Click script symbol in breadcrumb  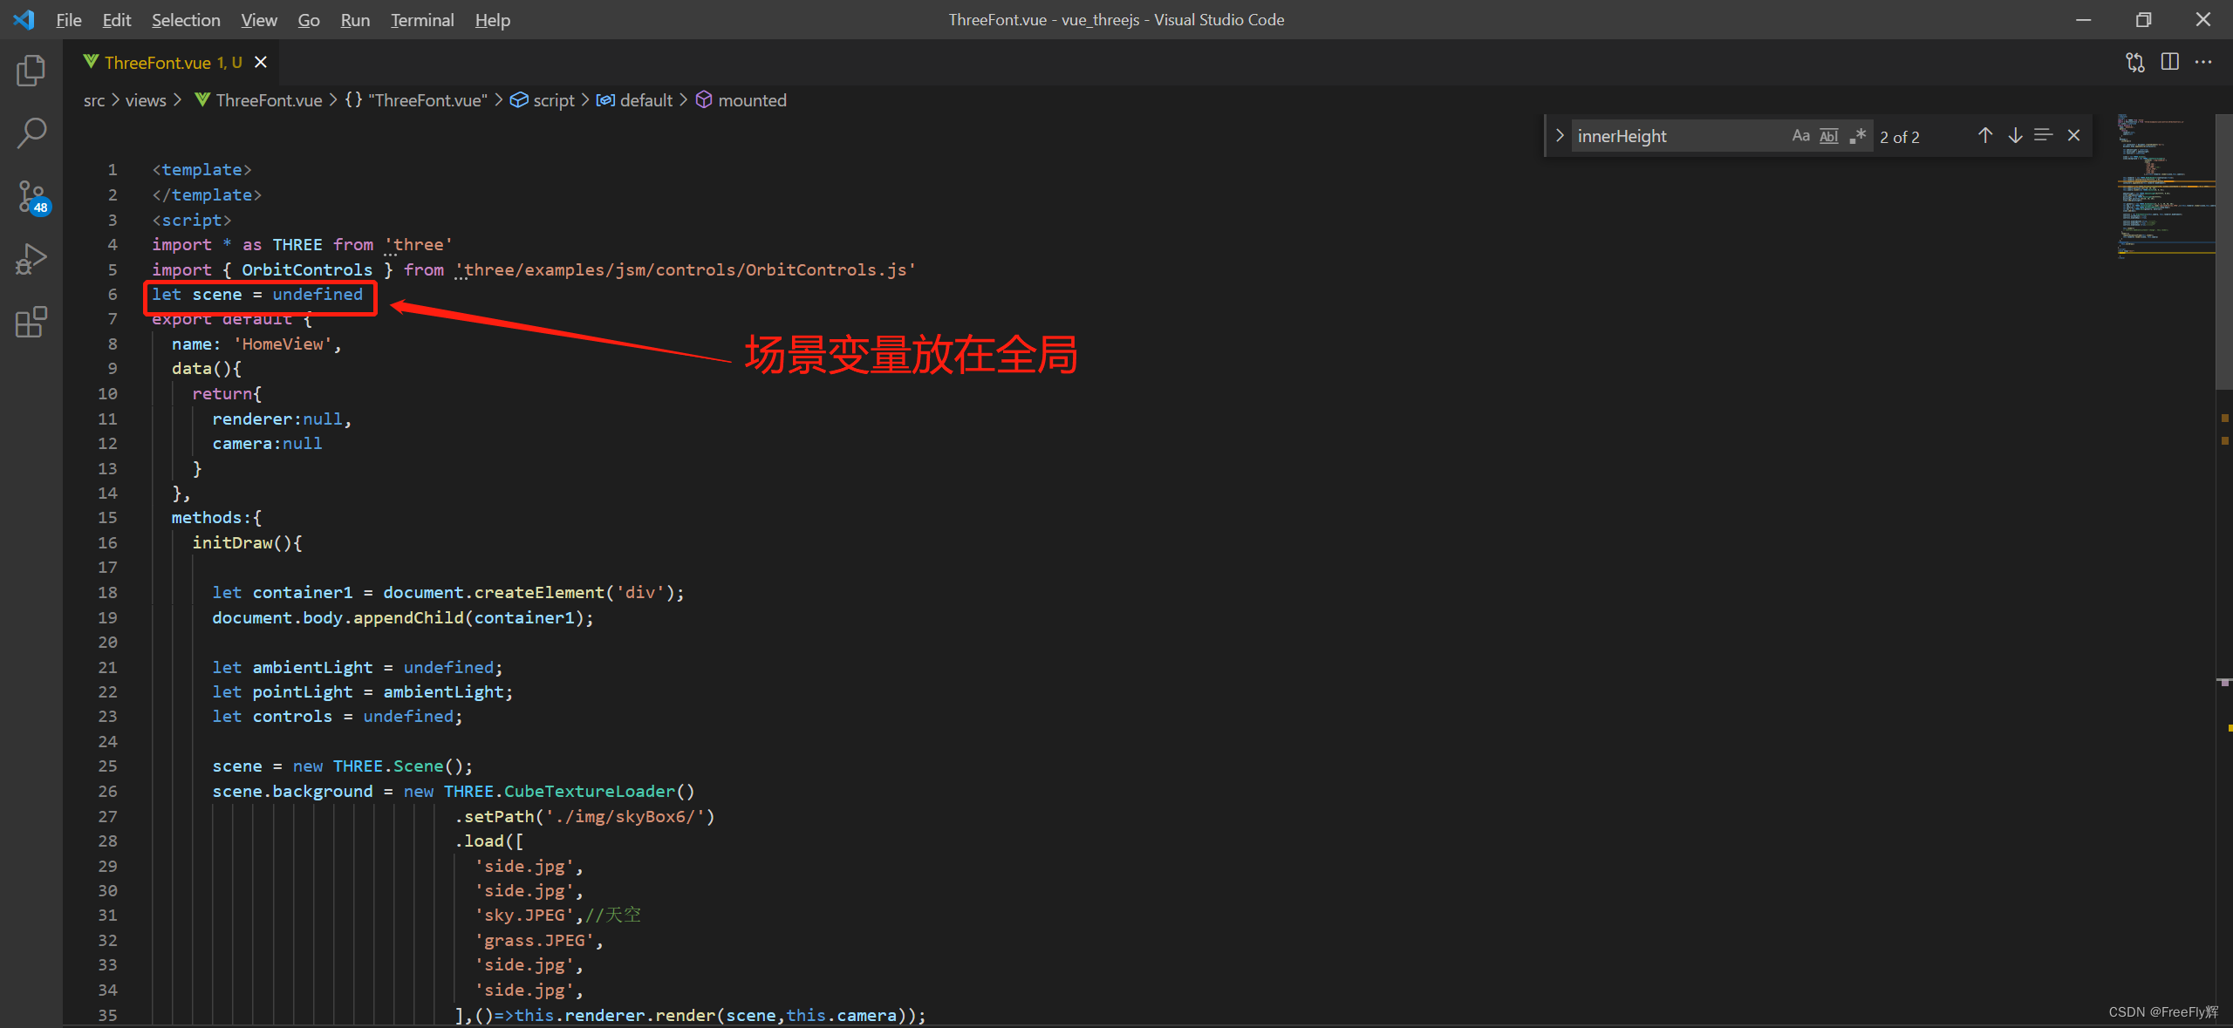pyautogui.click(x=543, y=100)
